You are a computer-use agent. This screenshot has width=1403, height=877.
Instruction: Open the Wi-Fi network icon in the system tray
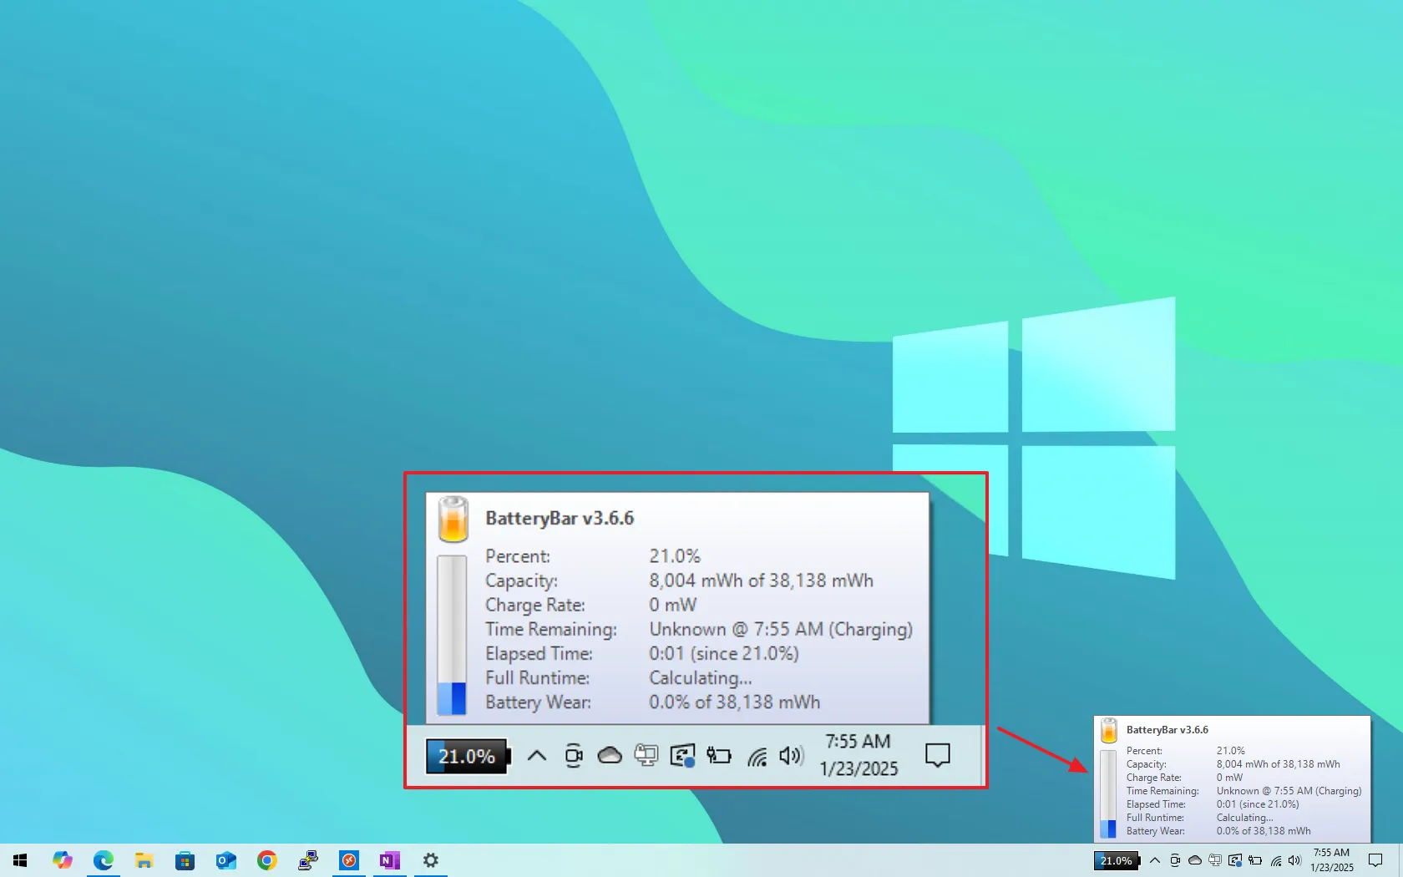[x=758, y=755]
